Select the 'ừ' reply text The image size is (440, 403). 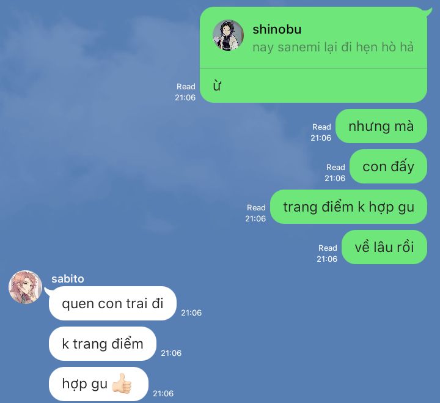click(217, 86)
